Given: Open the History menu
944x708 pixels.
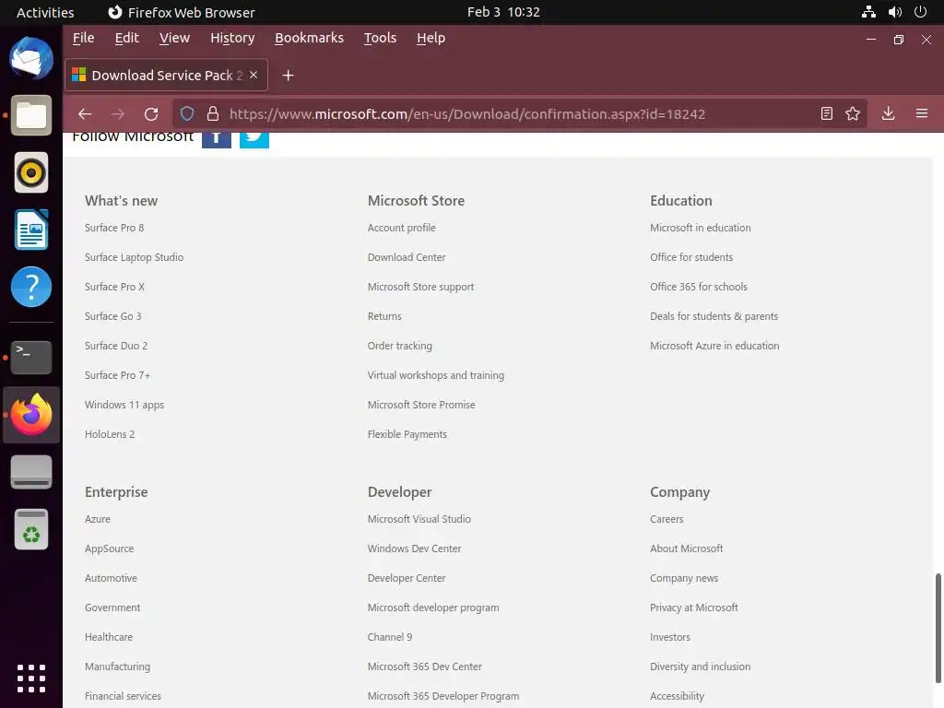Looking at the screenshot, I should pyautogui.click(x=232, y=38).
